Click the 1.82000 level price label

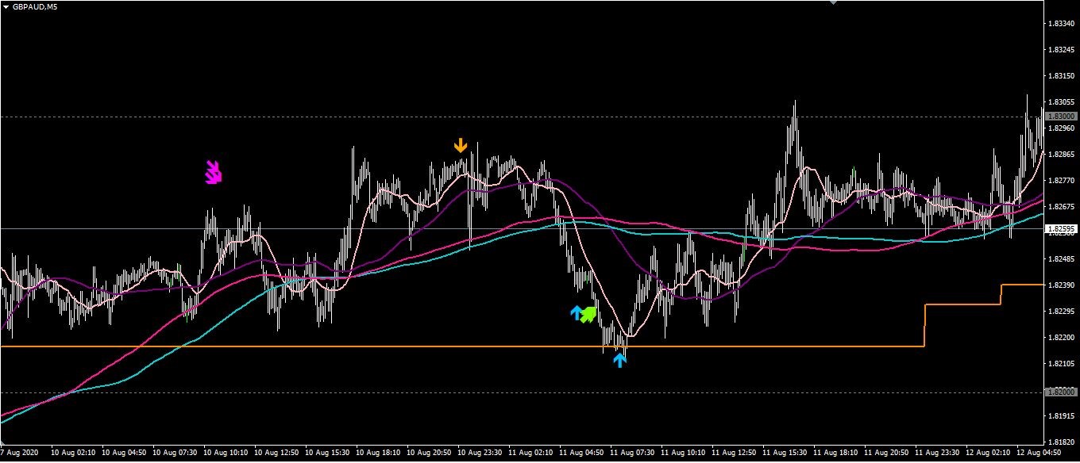[x=1062, y=392]
